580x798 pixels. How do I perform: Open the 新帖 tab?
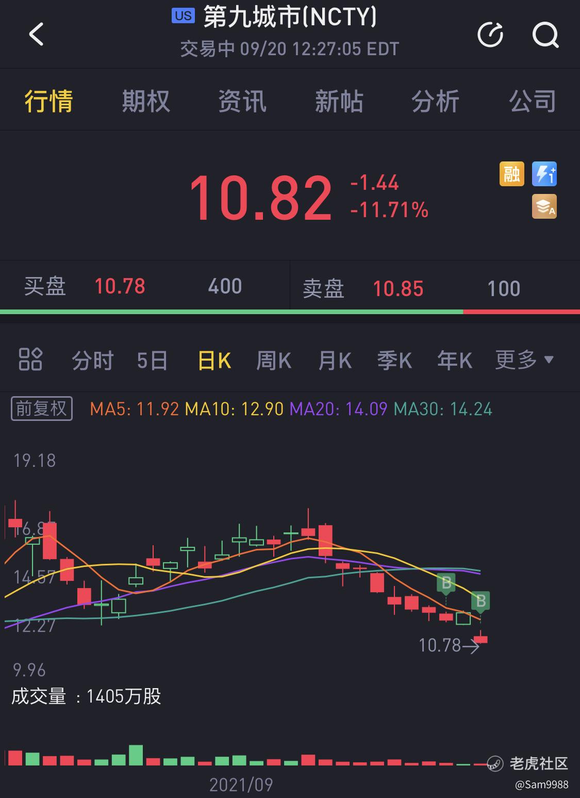tap(339, 101)
